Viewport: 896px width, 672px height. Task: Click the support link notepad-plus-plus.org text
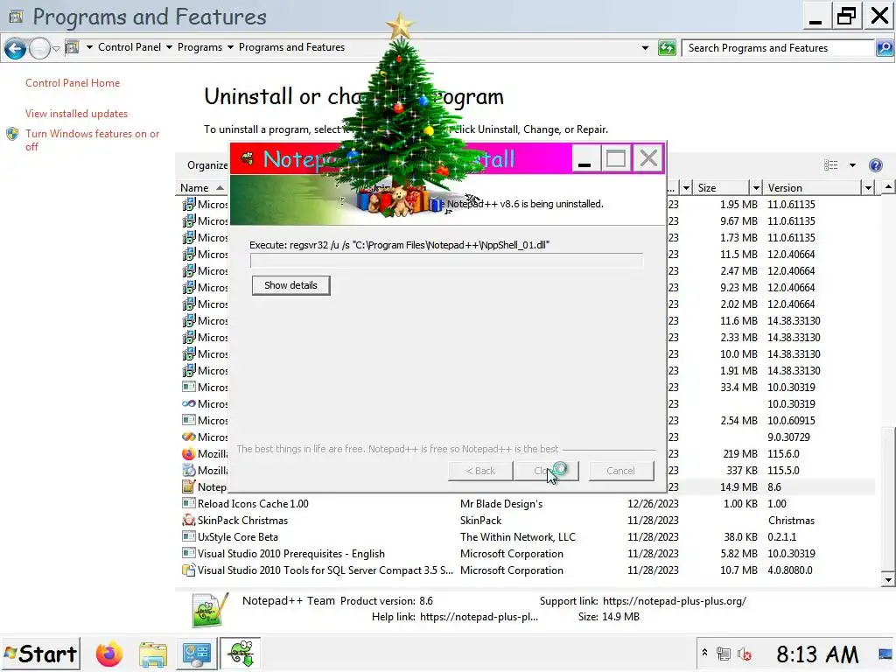pos(675,601)
